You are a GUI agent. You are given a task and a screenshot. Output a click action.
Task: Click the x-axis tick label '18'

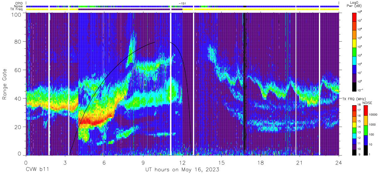(x=261, y=163)
